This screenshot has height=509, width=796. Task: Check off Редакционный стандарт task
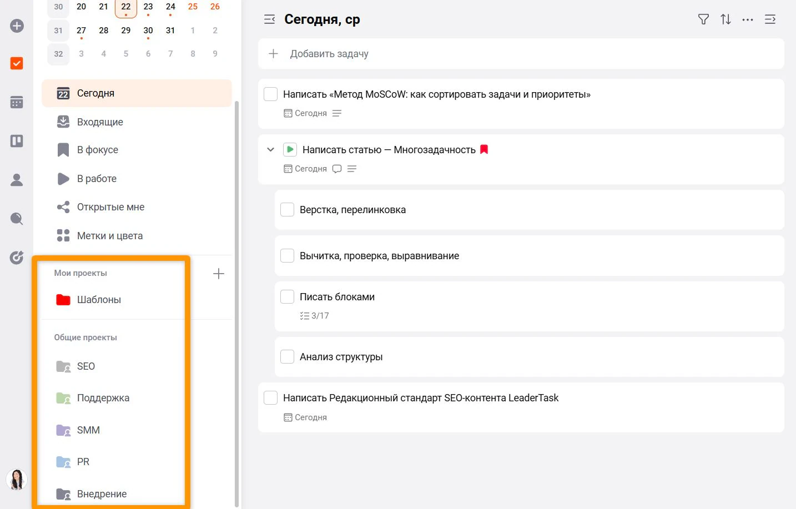tap(270, 397)
